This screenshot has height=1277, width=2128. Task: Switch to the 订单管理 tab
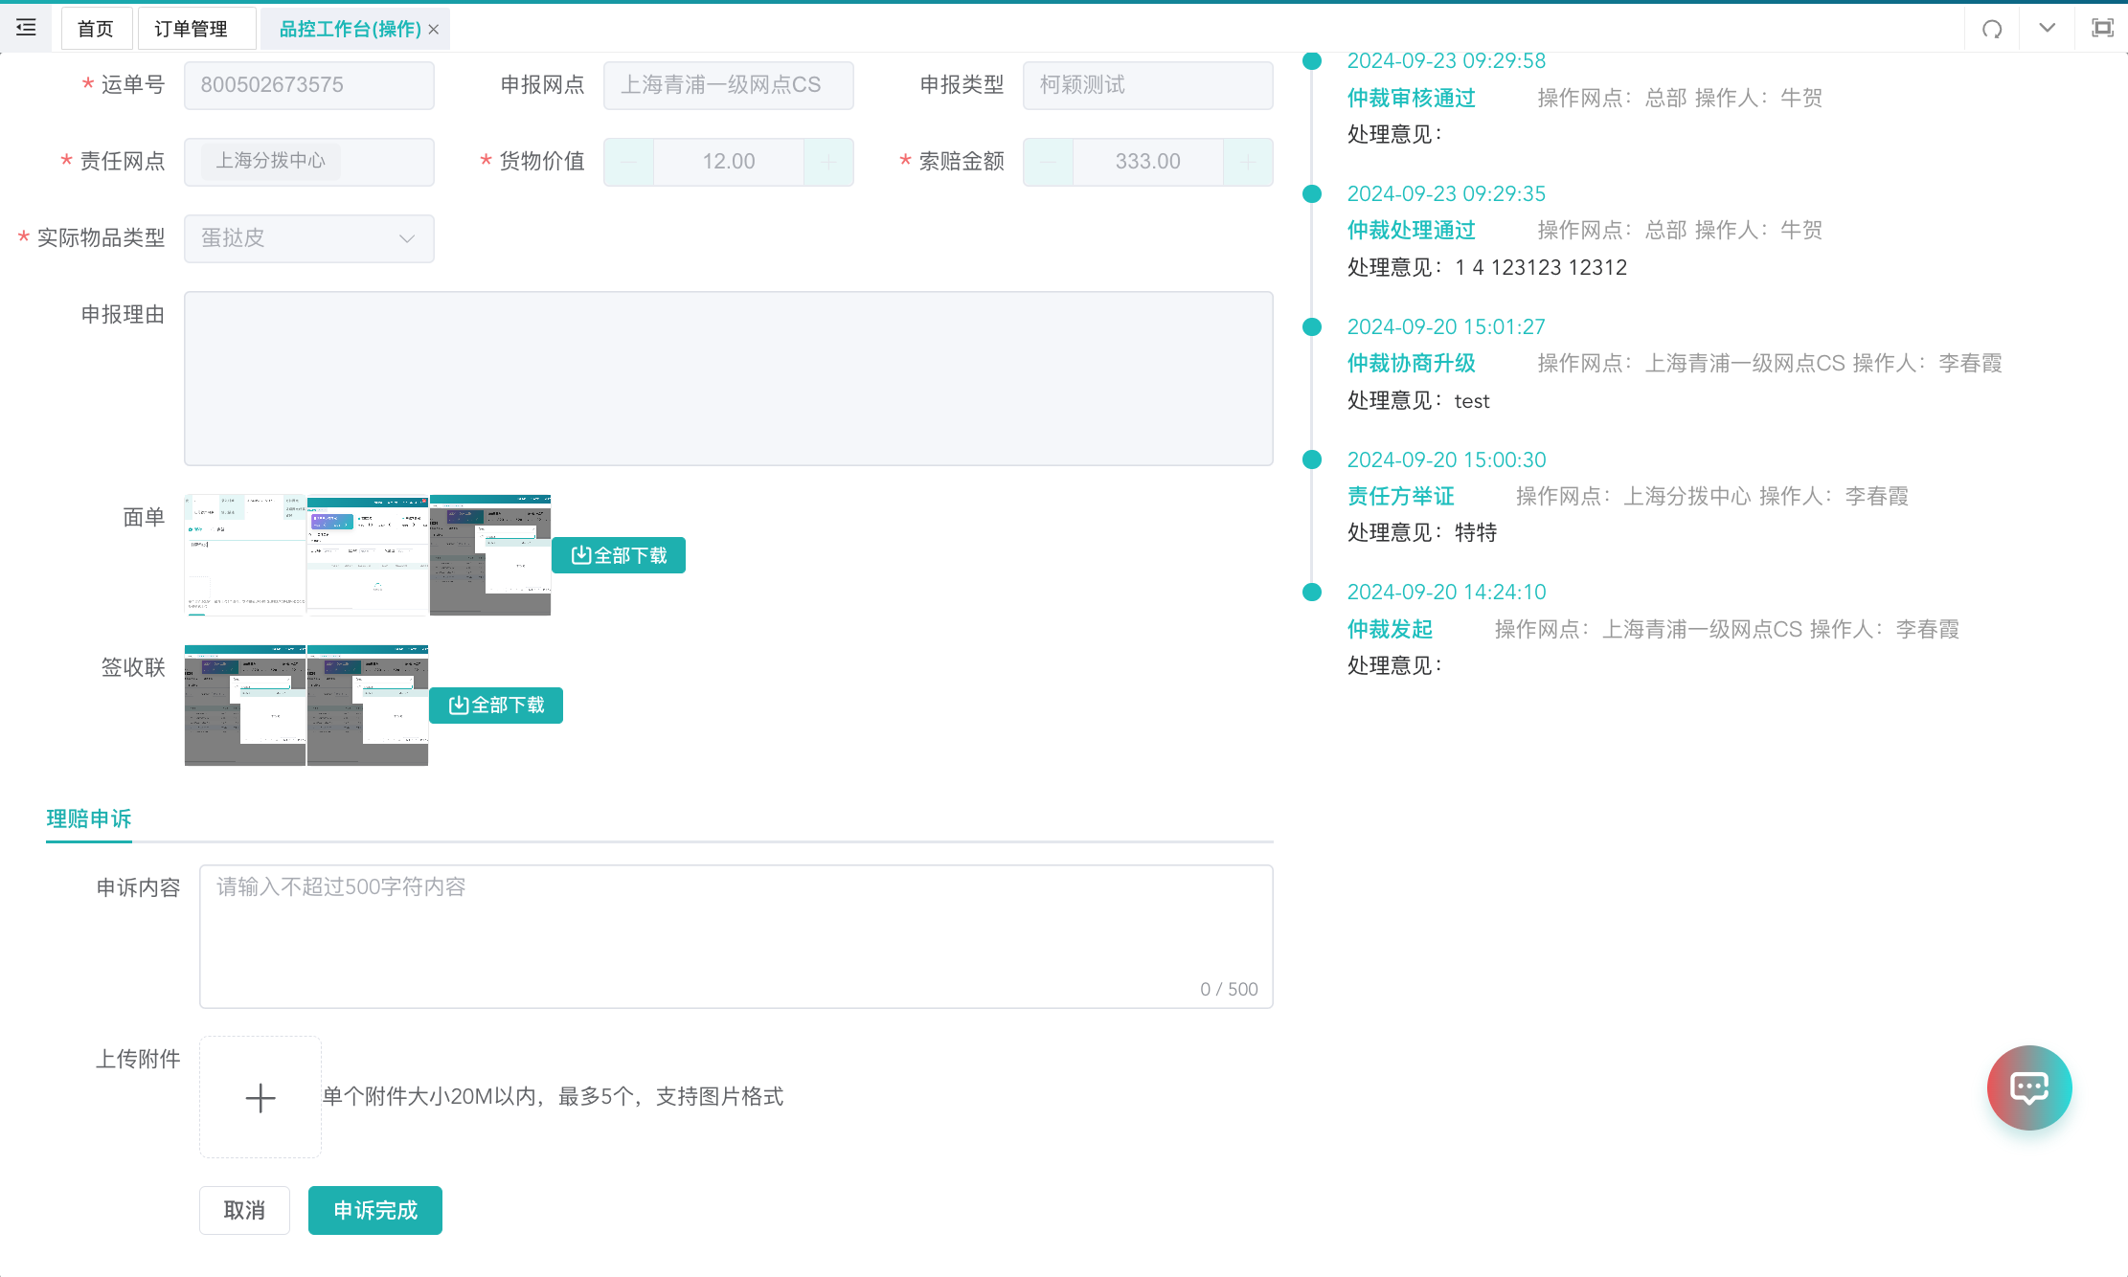191,29
